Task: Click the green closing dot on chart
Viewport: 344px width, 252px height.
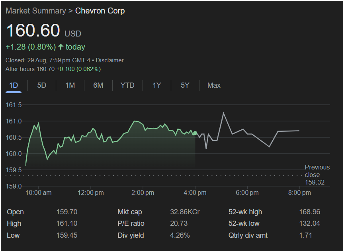Action: [x=195, y=133]
